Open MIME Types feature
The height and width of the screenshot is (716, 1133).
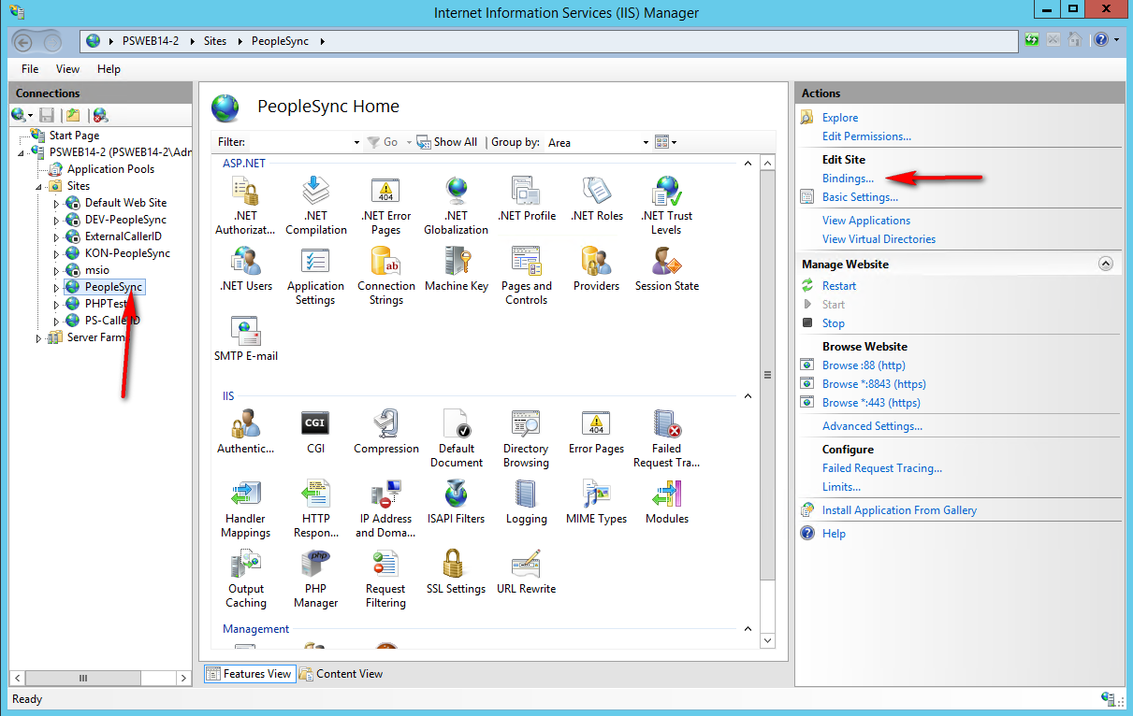pos(597,502)
